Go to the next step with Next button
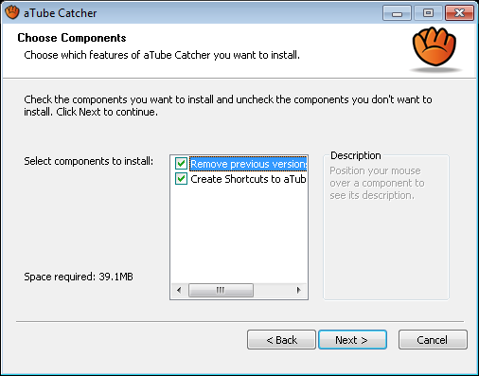479x376 pixels. click(x=352, y=340)
